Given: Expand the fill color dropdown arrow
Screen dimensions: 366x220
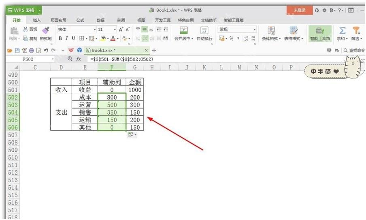Looking at the screenshot, I should (x=108, y=38).
